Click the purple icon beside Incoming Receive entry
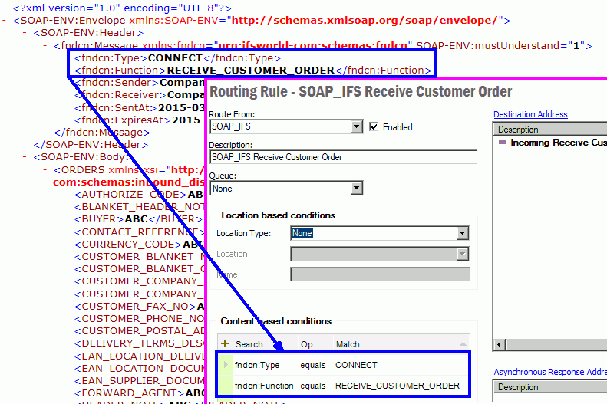The image size is (607, 404). [x=503, y=143]
